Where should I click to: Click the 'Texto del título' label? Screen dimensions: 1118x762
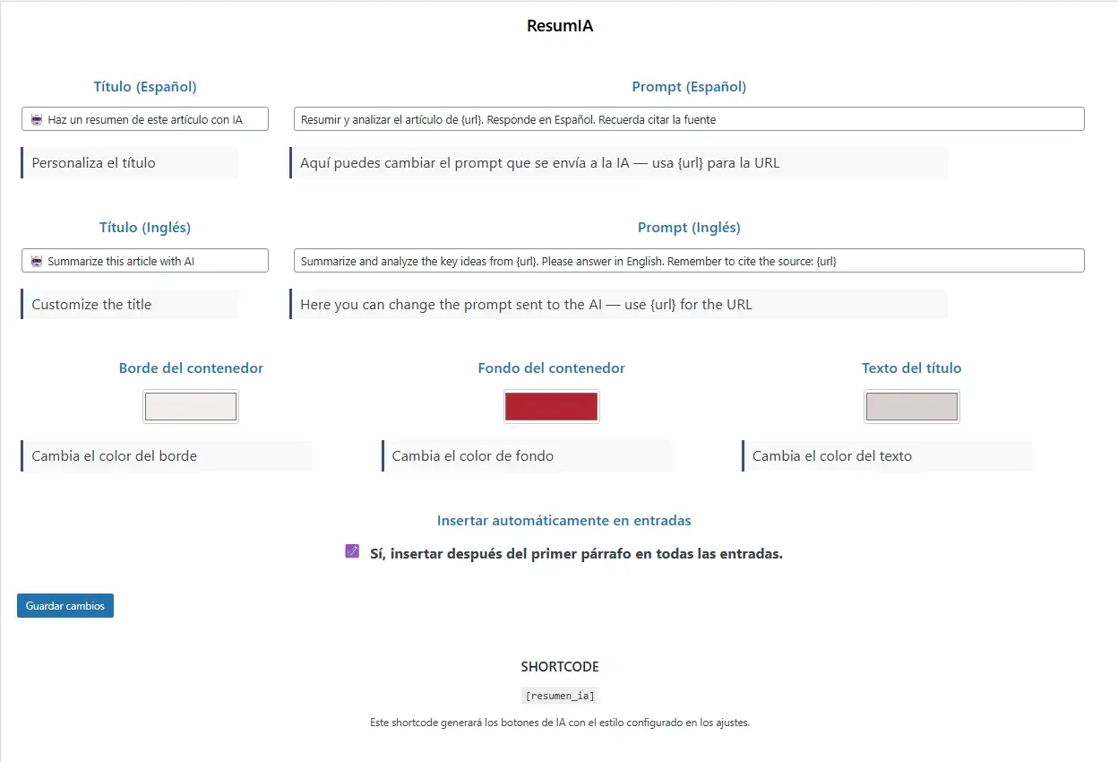tap(912, 368)
